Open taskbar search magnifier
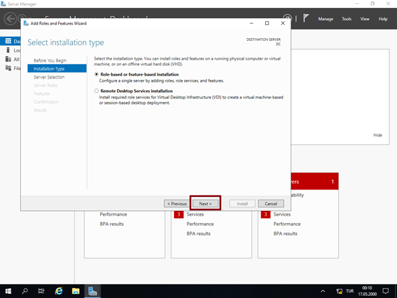Screen dimensions: 397x298 click(x=25, y=291)
